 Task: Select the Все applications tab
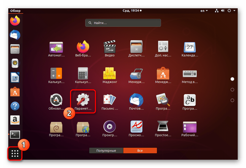140,151
